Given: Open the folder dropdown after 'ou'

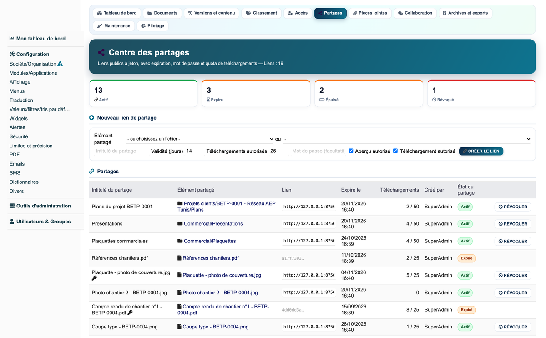Looking at the screenshot, I should click(407, 139).
